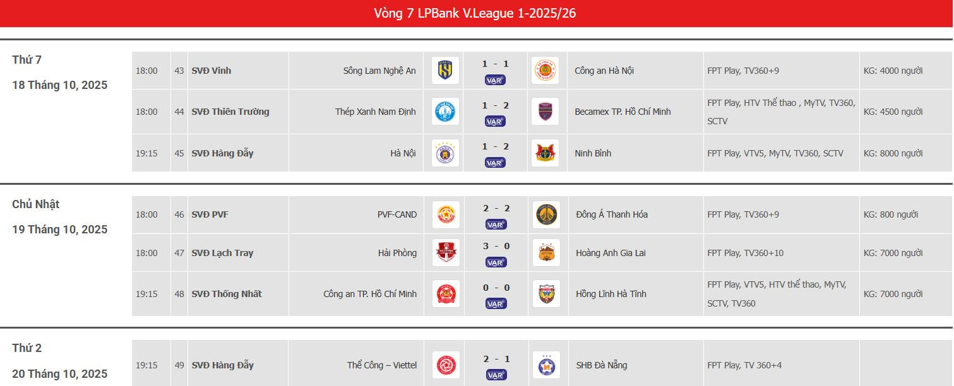Open the VAR badge for the Vinh match
Image resolution: width=954 pixels, height=386 pixels.
tap(495, 79)
